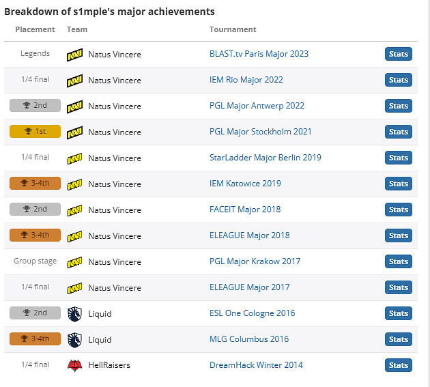Click the Tournament column header
The image size is (430, 387).
[233, 29]
